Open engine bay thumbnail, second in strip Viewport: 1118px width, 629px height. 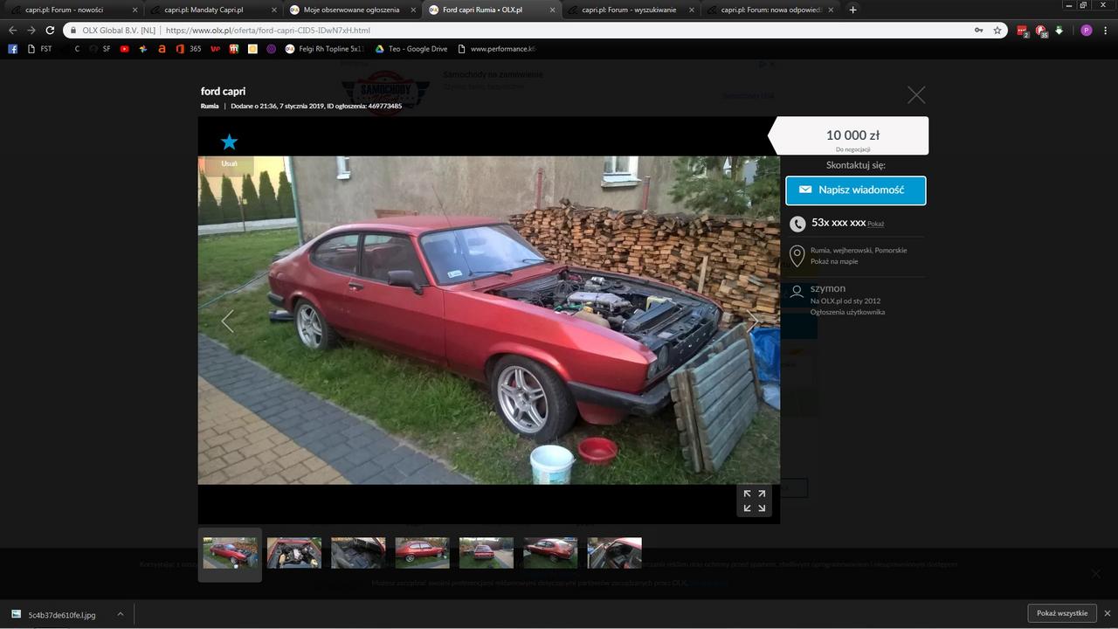[x=293, y=553]
